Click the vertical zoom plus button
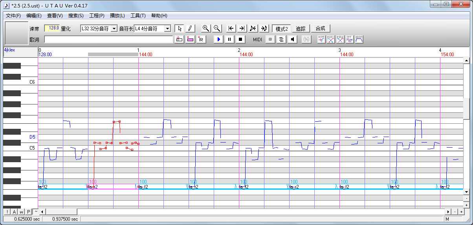This screenshot has width=473, height=225. [x=466, y=205]
